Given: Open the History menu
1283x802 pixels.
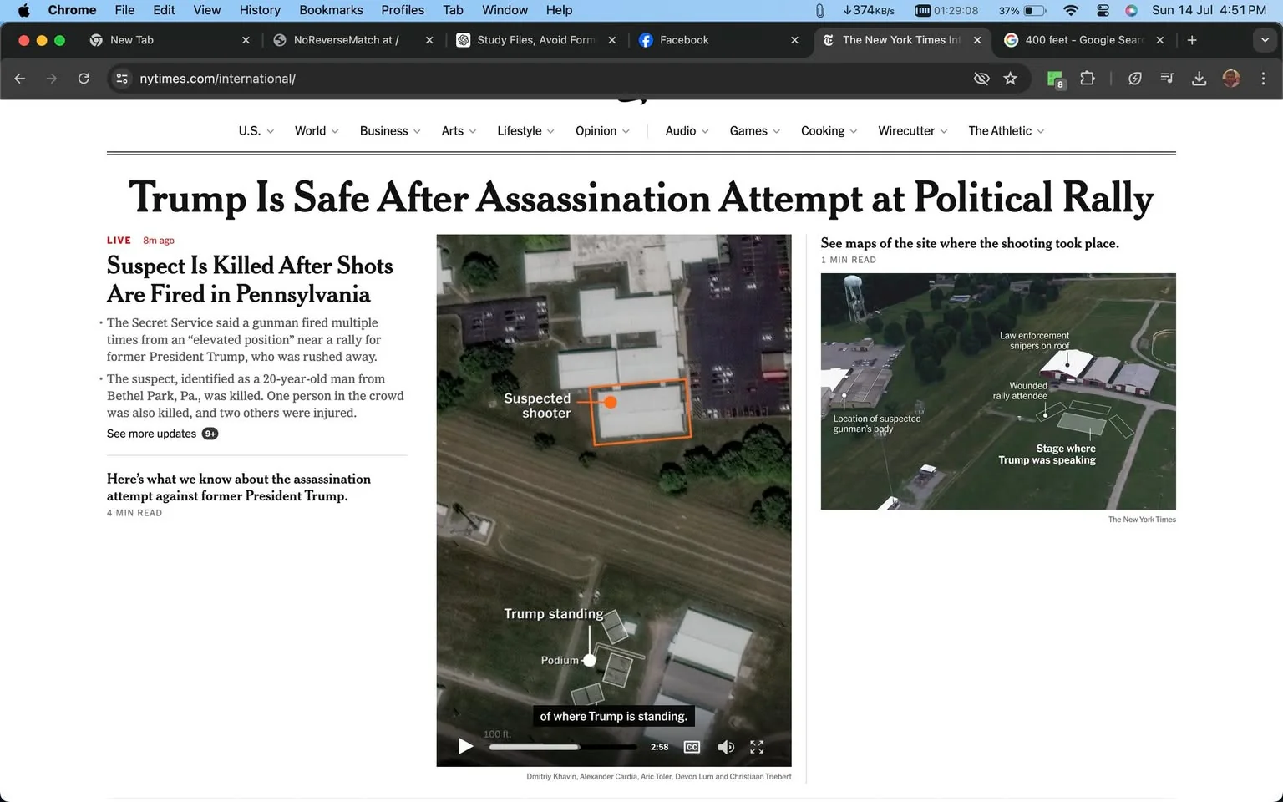Looking at the screenshot, I should coord(260,10).
